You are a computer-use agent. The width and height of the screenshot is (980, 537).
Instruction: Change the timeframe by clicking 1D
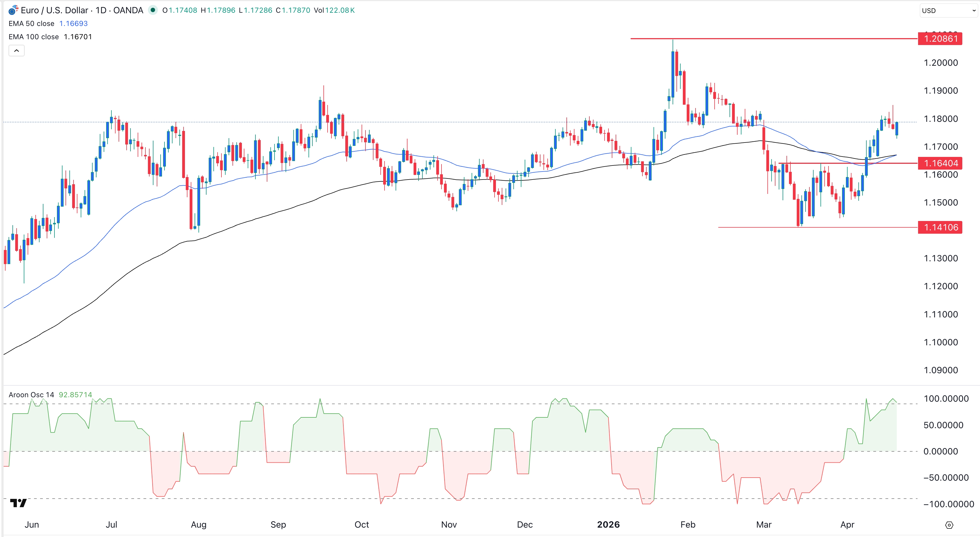(100, 10)
